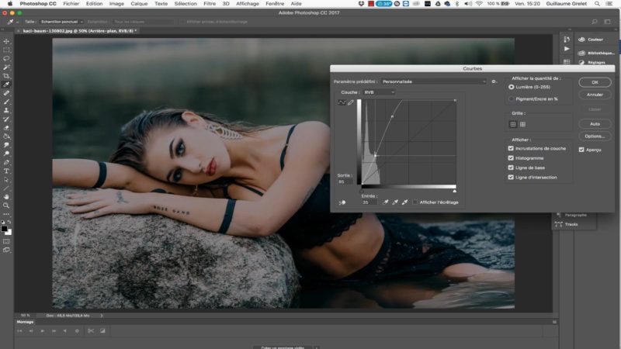
Task: Click the Auto button
Action: [x=595, y=124]
